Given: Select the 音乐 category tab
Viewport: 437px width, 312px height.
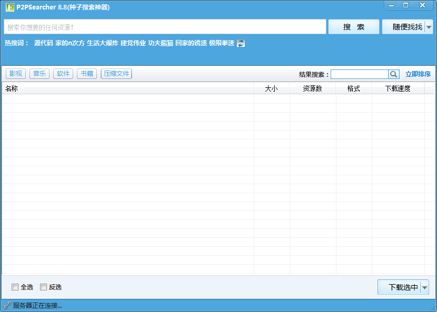Looking at the screenshot, I should click(x=39, y=74).
